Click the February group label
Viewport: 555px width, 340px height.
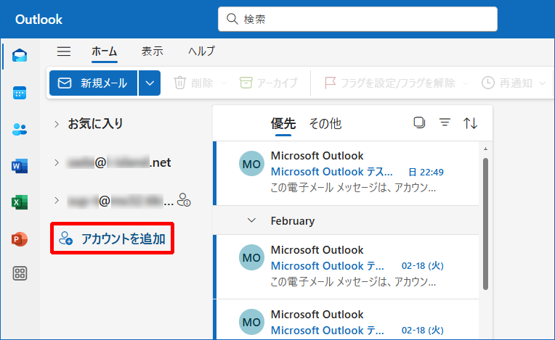[x=293, y=221]
